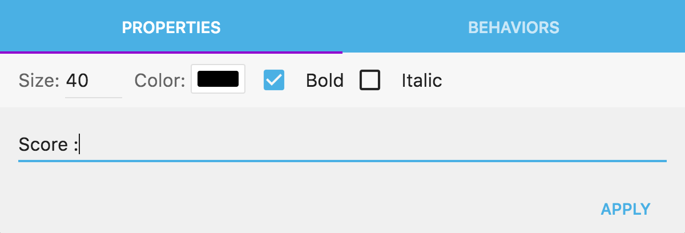Uncheck the Bold checkbox

274,81
